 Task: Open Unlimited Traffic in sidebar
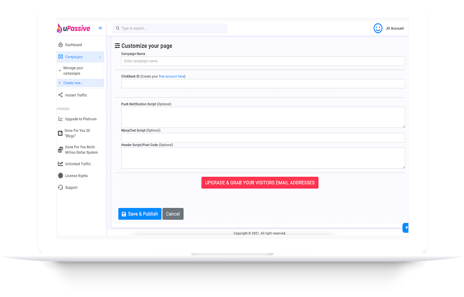tap(78, 164)
